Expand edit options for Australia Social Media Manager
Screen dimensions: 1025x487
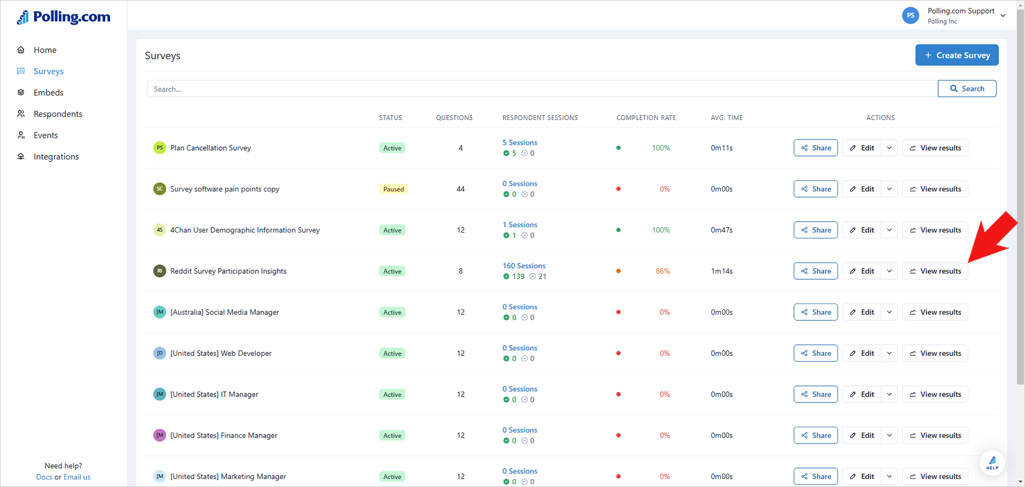pyautogui.click(x=889, y=312)
